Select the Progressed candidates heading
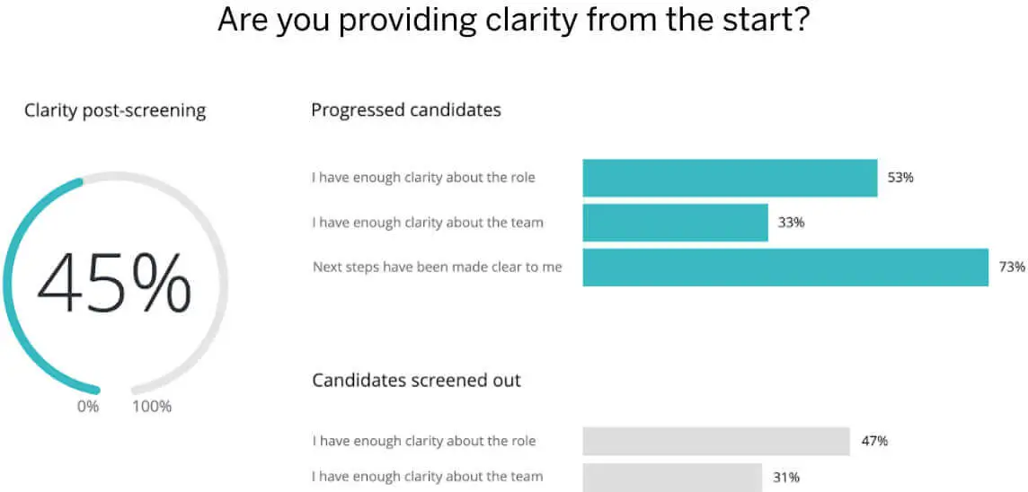 coord(406,110)
